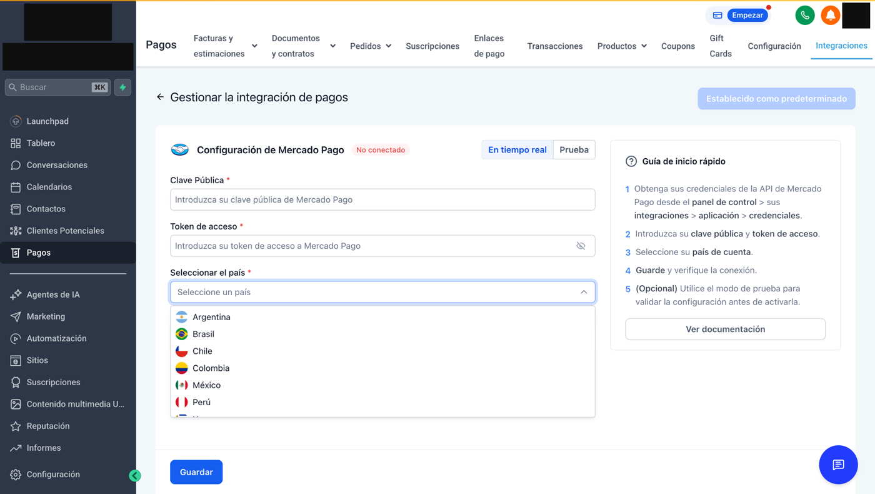Screen dimensions: 875x494
Task: Open the Transacciones tab
Action: coord(555,46)
